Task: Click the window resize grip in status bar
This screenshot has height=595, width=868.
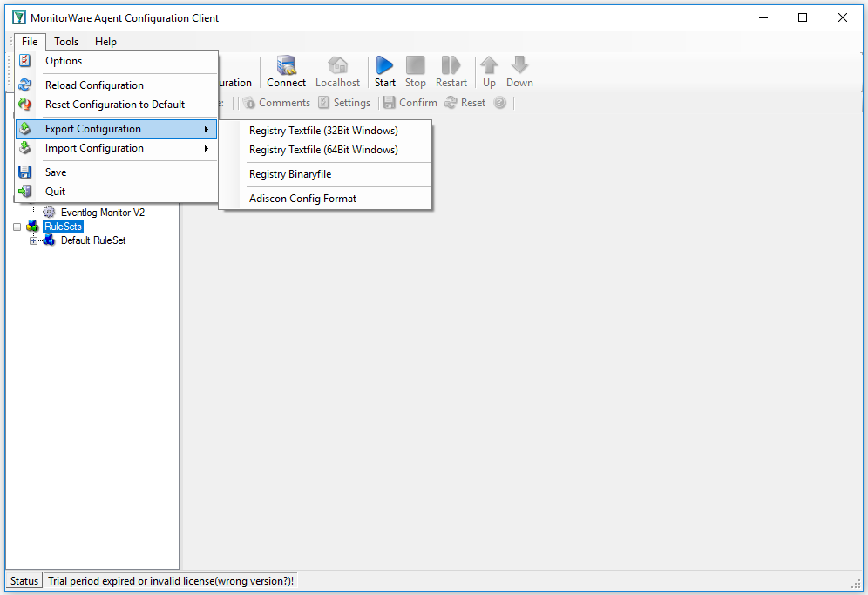Action: [856, 583]
